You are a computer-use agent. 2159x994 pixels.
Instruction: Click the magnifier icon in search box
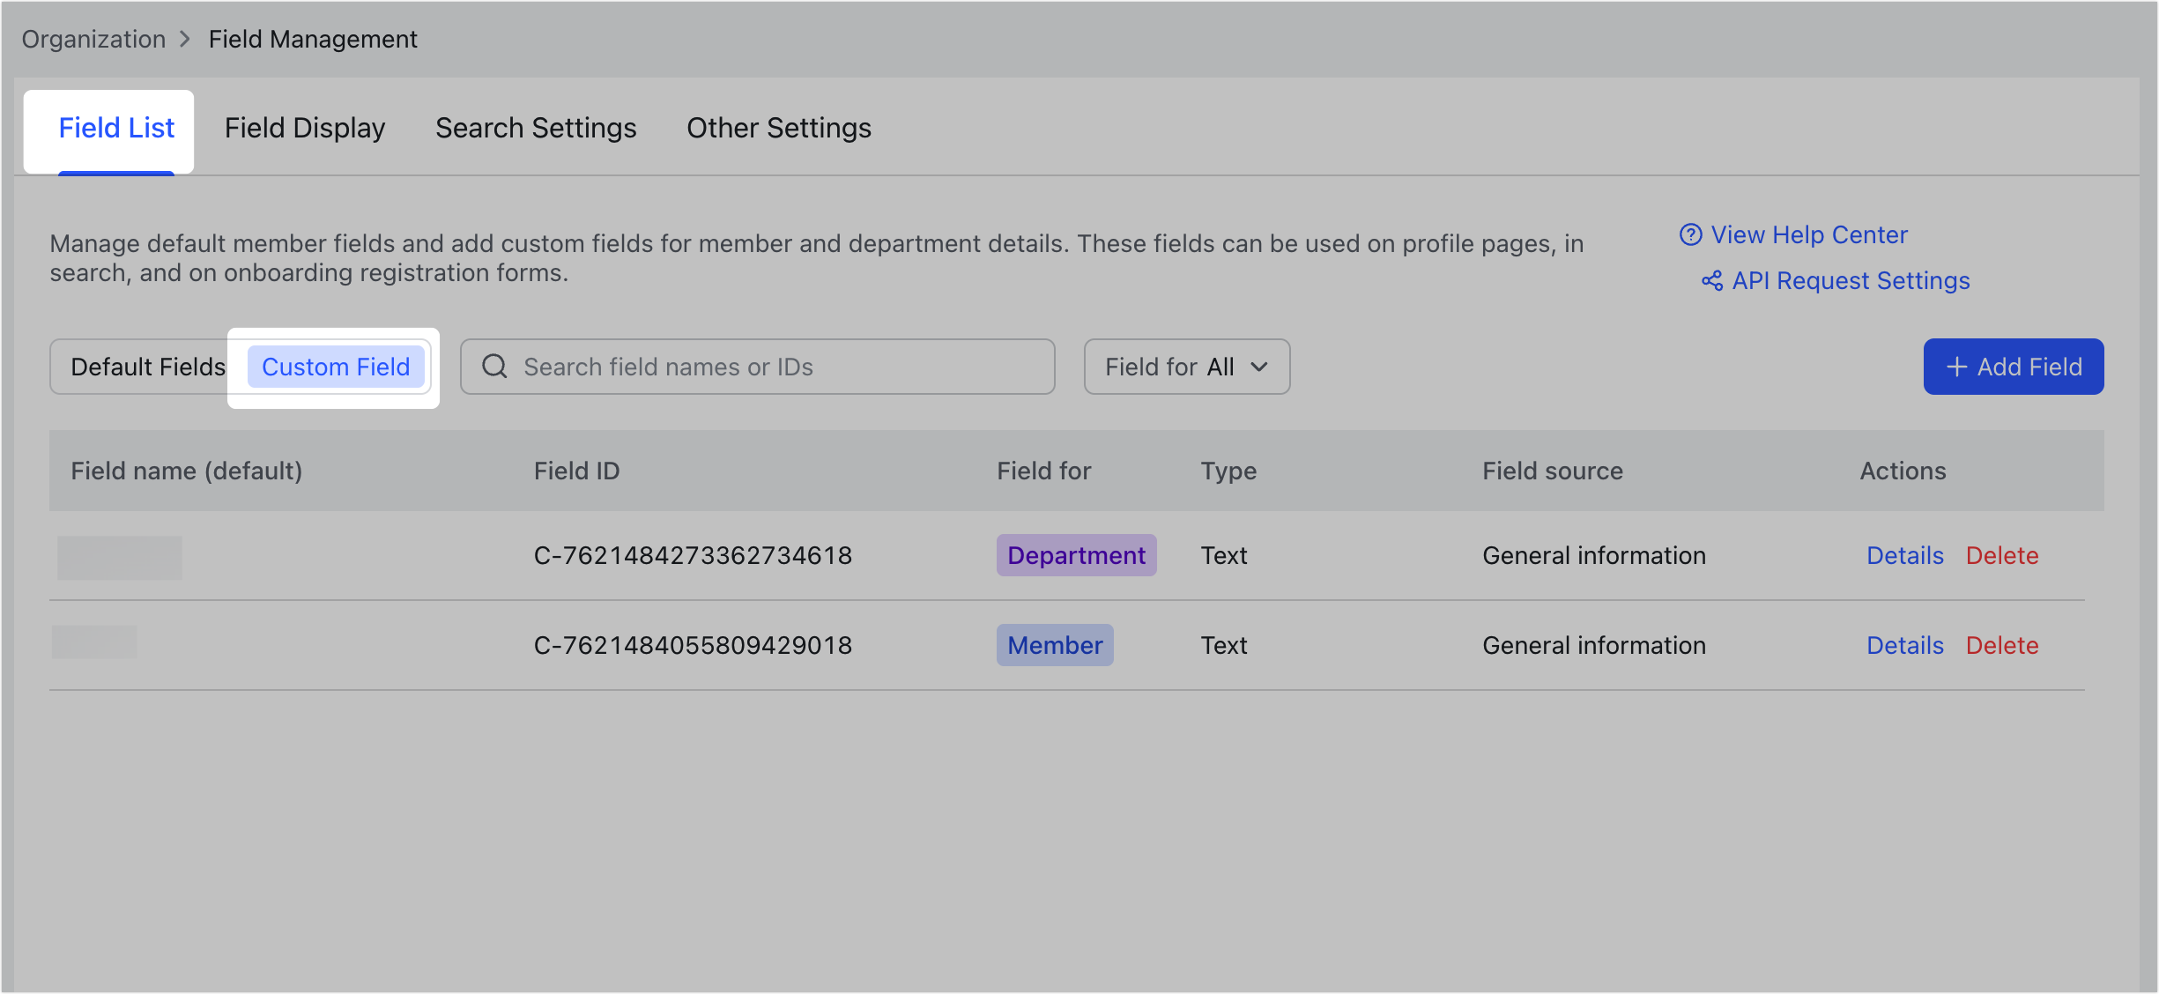pyautogui.click(x=495, y=367)
